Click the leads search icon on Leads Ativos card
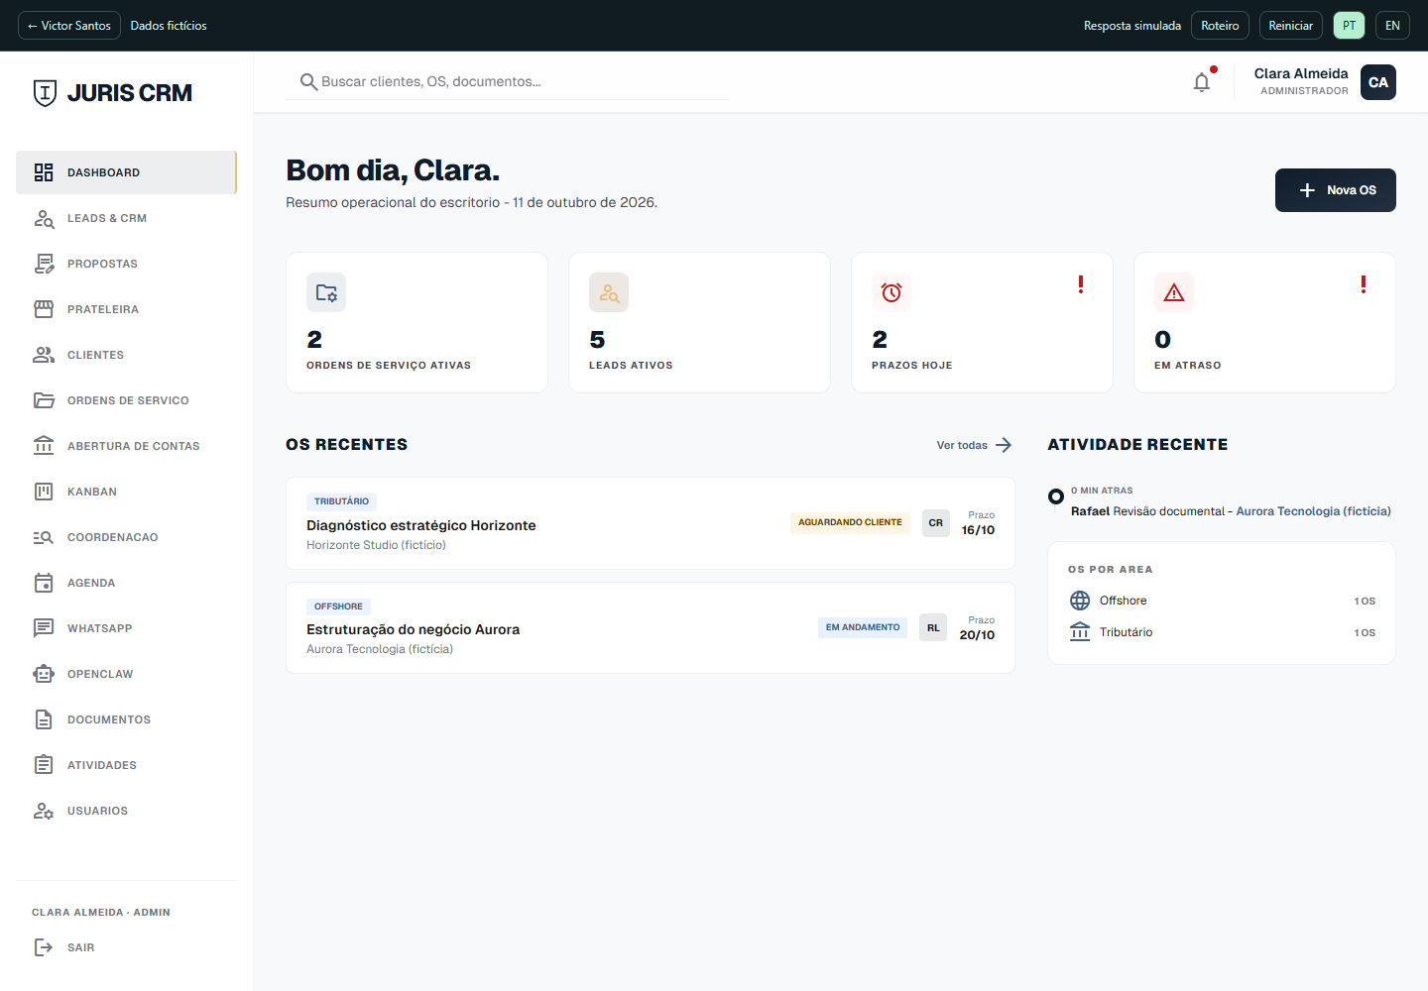 pyautogui.click(x=609, y=292)
